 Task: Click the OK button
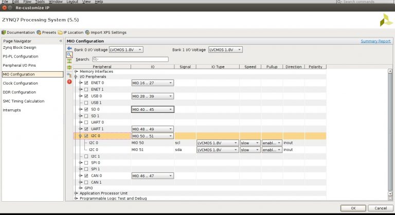353,208
